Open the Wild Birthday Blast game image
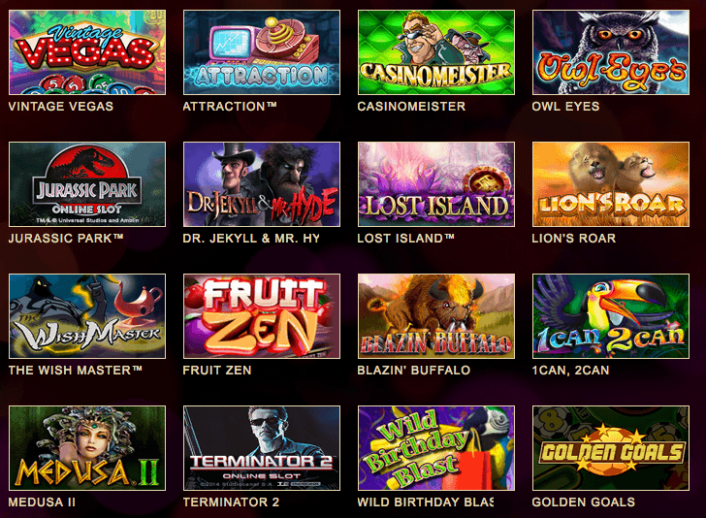The width and height of the screenshot is (706, 518). click(x=436, y=448)
